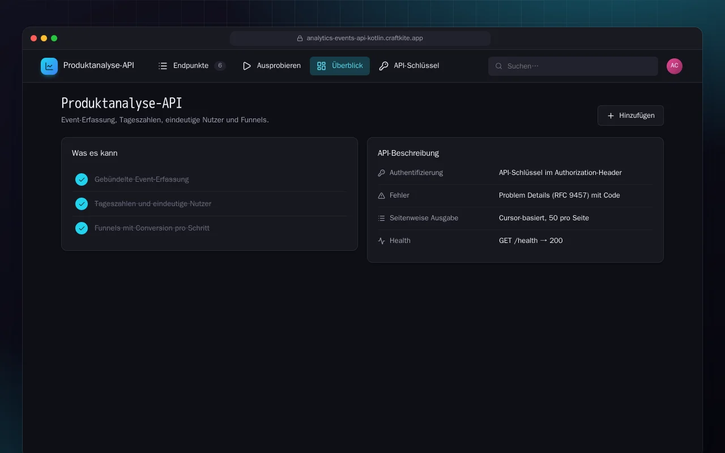Click the Produktanalyse-API chart logo icon
This screenshot has height=453, width=725.
(x=49, y=66)
